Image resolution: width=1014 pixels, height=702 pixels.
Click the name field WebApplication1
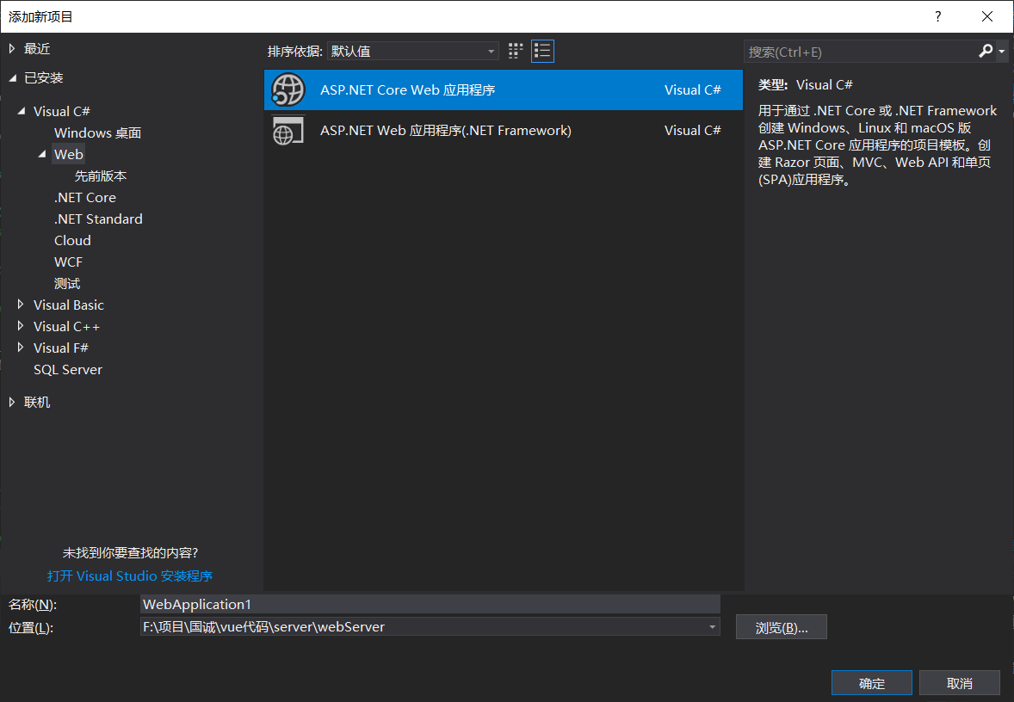click(x=430, y=605)
